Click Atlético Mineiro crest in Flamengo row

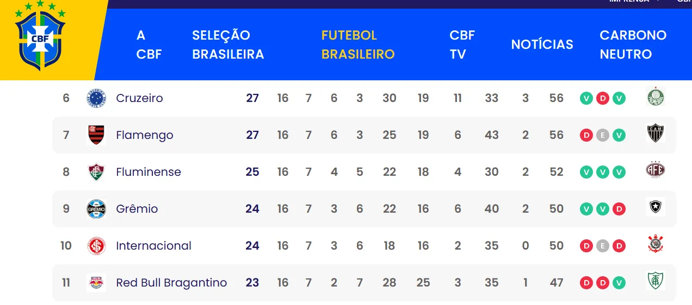pyautogui.click(x=656, y=134)
